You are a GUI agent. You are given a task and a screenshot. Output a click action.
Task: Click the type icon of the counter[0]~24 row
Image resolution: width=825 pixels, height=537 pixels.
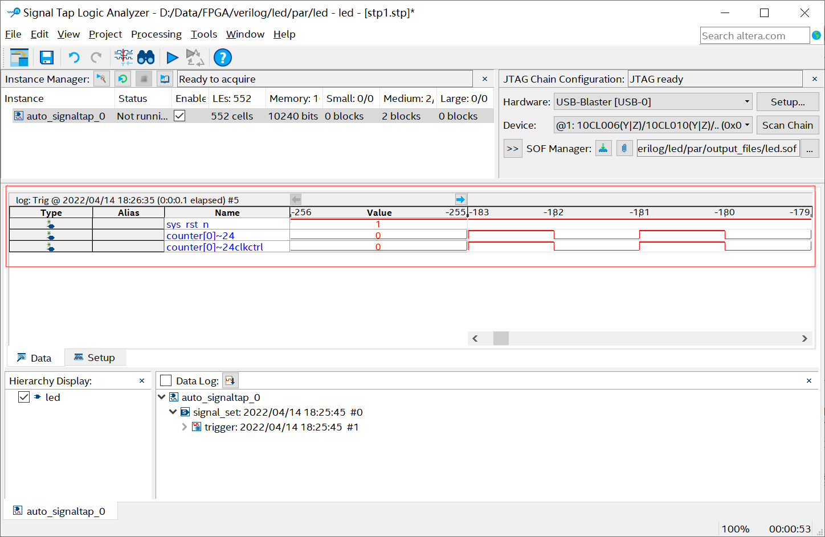(x=51, y=236)
